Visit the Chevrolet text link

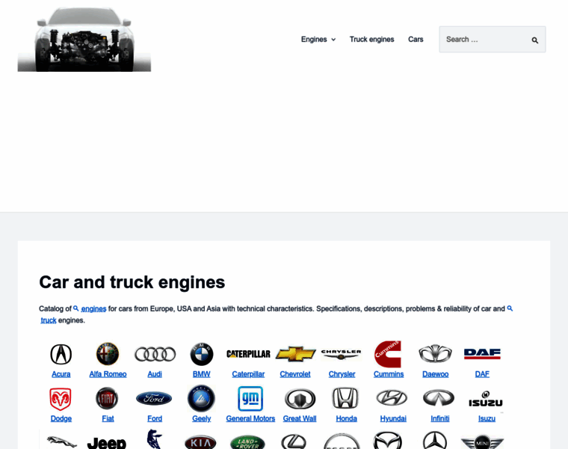click(x=295, y=374)
